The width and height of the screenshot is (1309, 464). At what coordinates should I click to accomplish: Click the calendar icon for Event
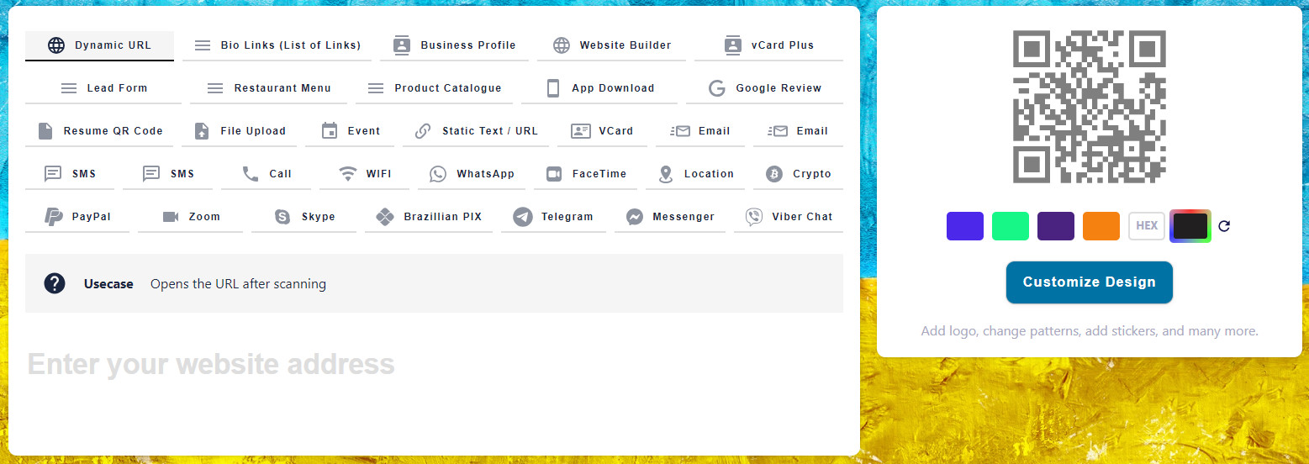[x=330, y=131]
